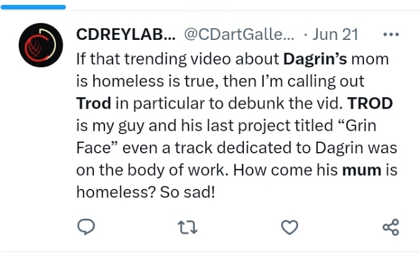Screen dimensions: 420x255
Task: Click the reply speech bubble icon
Action: (x=85, y=228)
